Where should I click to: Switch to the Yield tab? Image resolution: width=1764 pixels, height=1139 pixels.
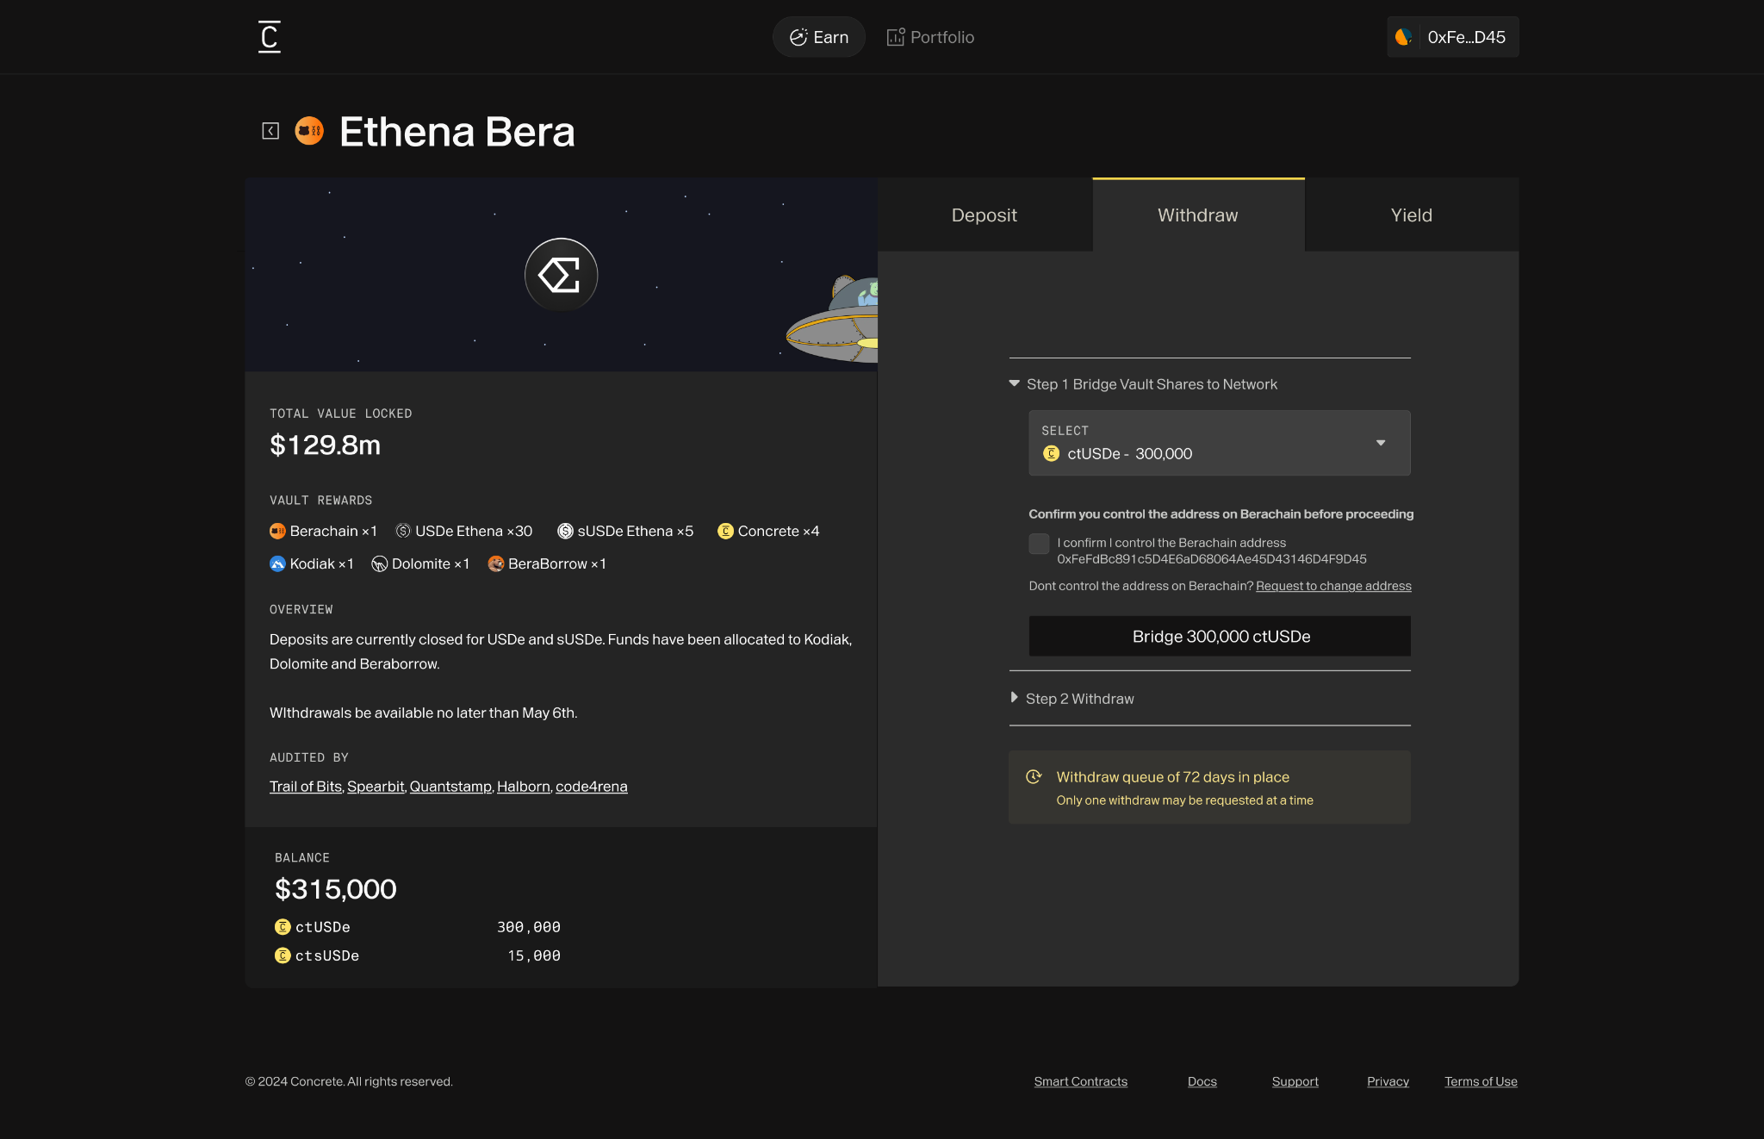pos(1412,215)
